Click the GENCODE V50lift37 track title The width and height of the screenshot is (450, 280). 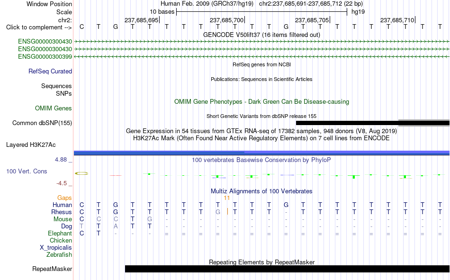pos(261,35)
